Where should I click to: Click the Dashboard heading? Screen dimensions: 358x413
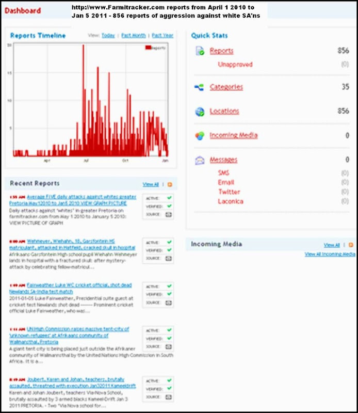[x=23, y=10]
